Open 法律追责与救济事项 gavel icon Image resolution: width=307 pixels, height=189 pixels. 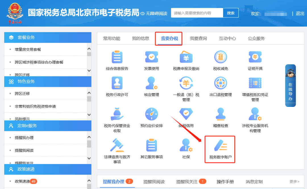pyautogui.click(x=117, y=145)
